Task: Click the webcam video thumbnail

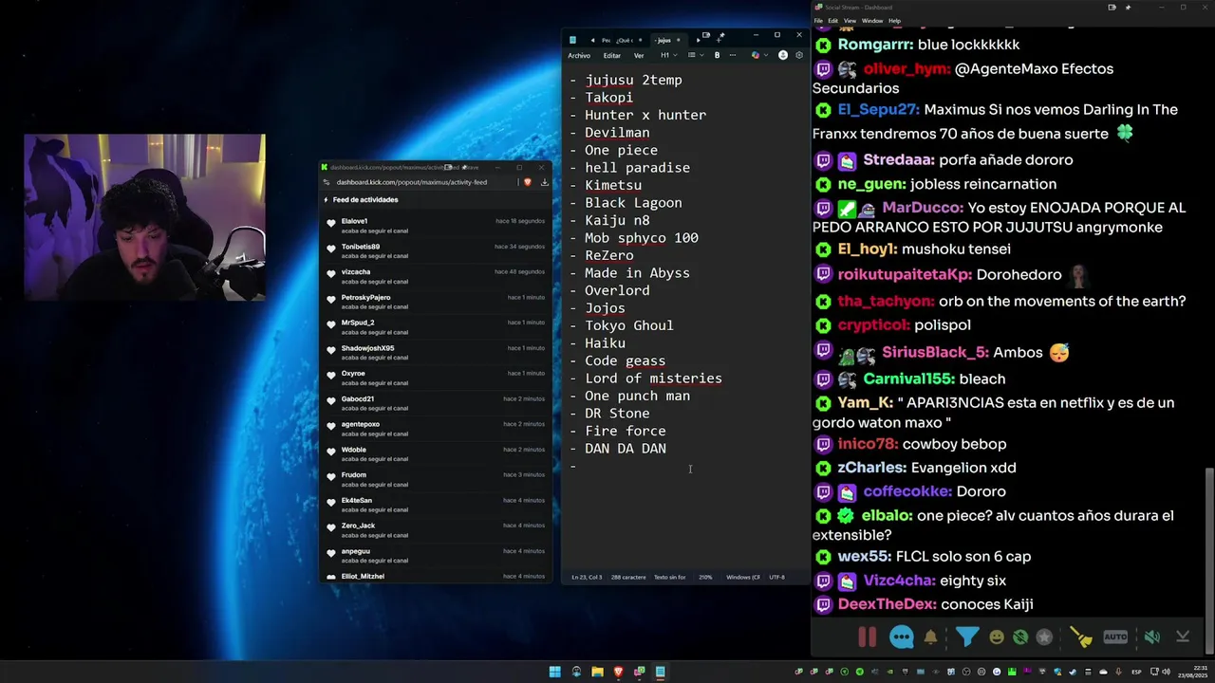Action: (x=144, y=217)
